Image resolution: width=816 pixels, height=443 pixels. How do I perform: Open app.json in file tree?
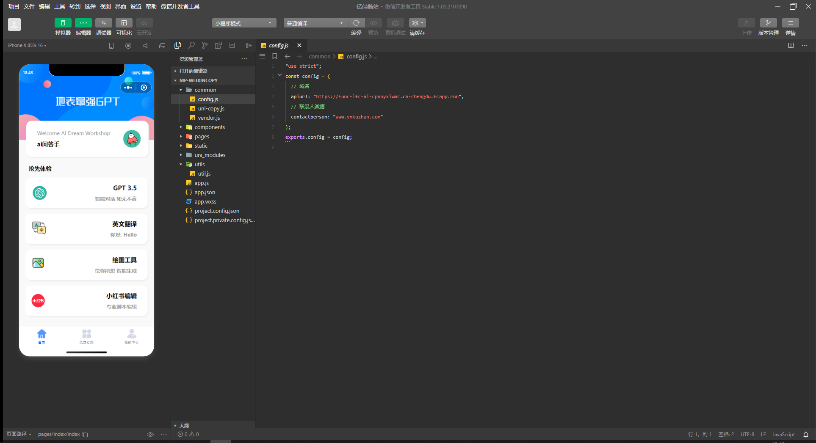[x=205, y=192]
